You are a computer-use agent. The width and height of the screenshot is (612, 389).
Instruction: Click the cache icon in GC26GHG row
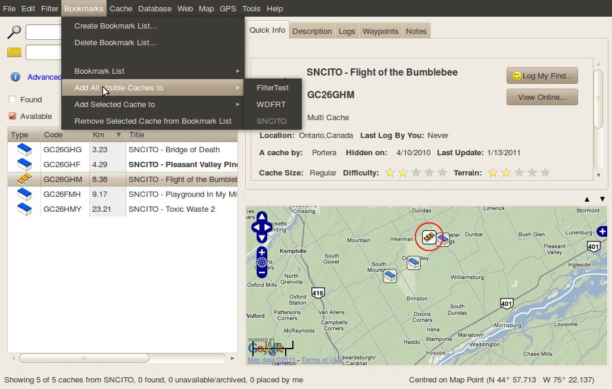click(24, 149)
